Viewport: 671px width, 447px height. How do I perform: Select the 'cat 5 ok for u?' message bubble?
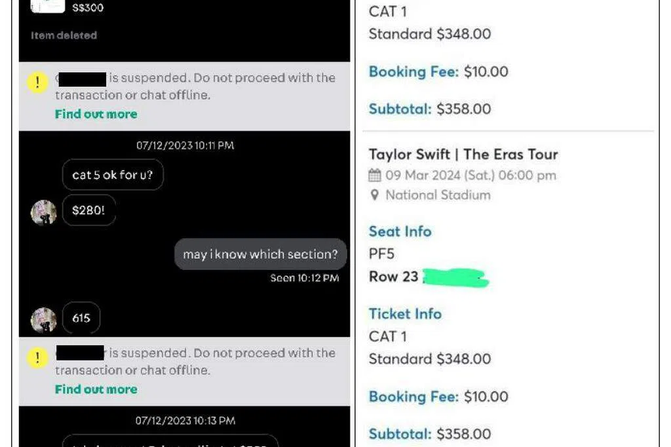point(113,176)
